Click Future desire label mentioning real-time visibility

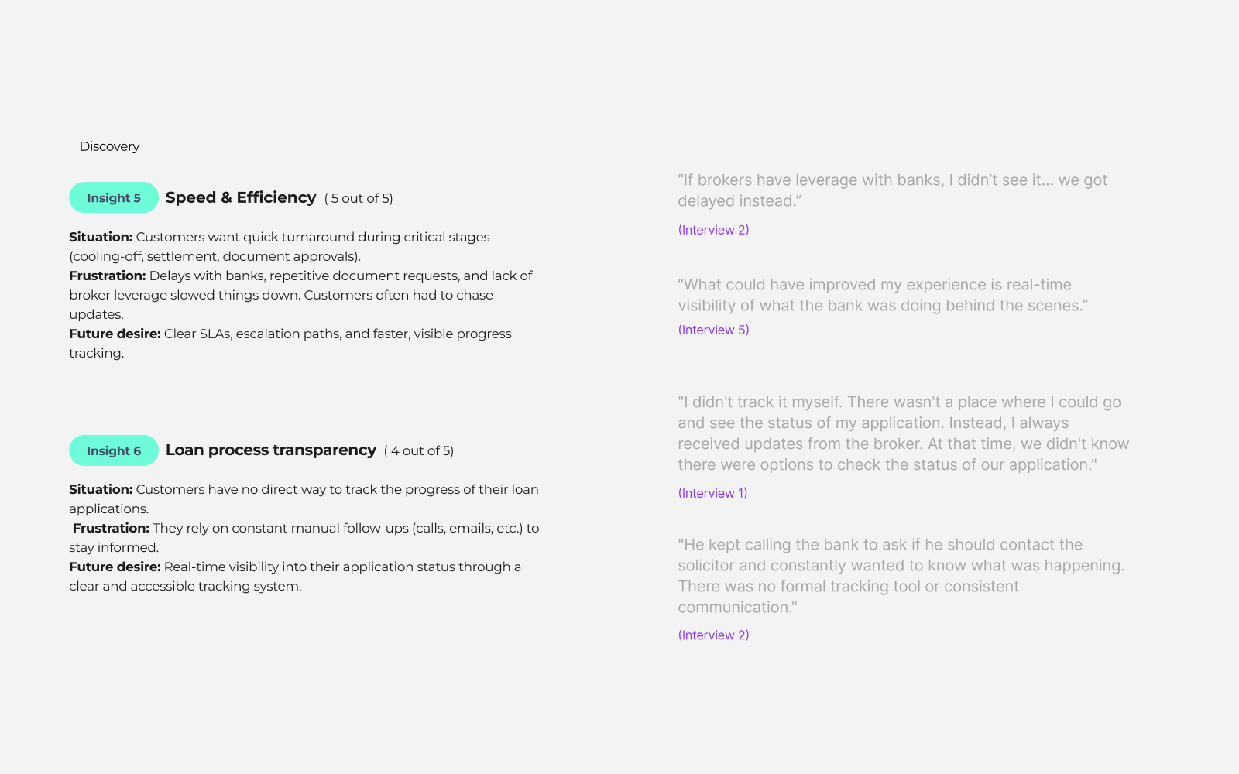(x=115, y=567)
